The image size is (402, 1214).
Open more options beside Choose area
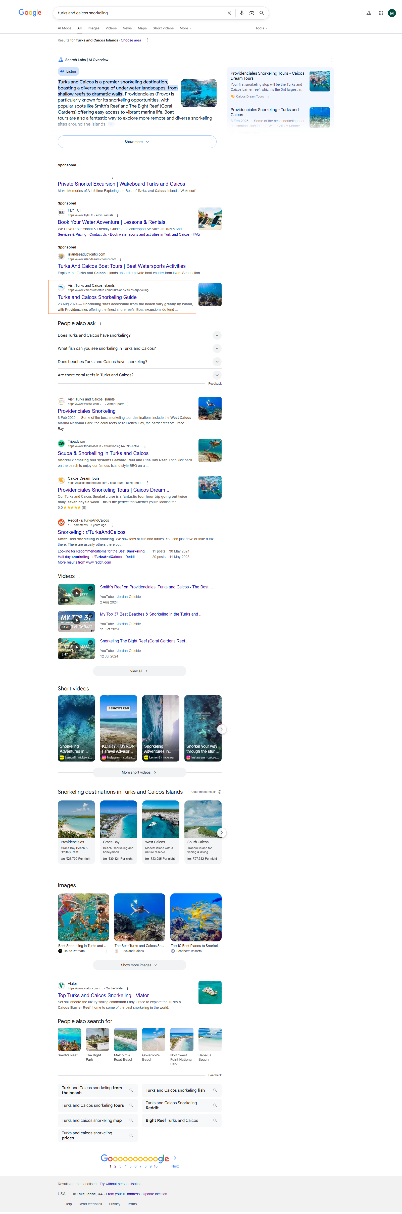coord(147,40)
